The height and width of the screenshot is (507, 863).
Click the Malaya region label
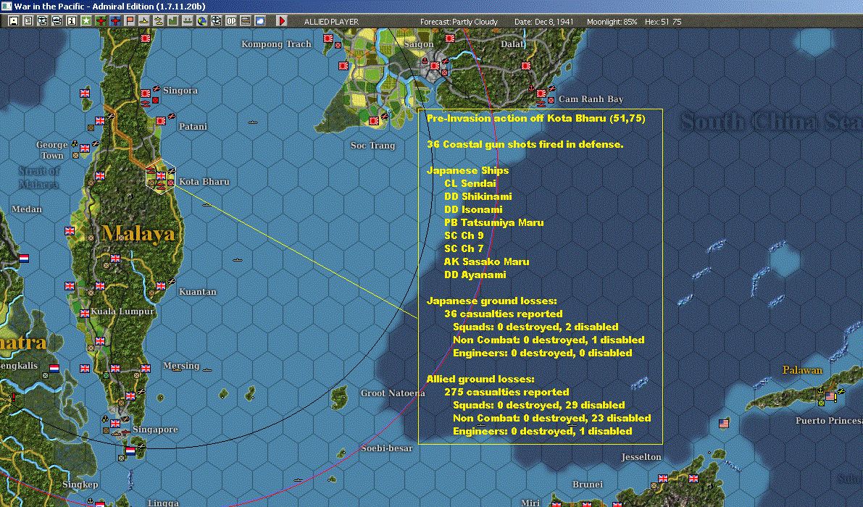coord(138,234)
